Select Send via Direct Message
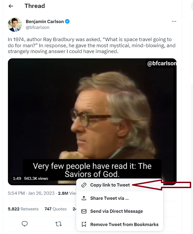 (116, 211)
